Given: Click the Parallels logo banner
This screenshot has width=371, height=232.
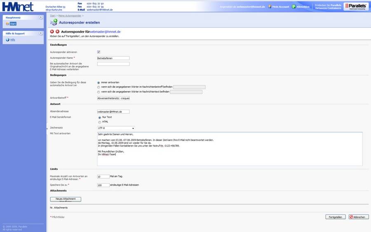Looking at the screenshot, I should pyautogui.click(x=356, y=6).
